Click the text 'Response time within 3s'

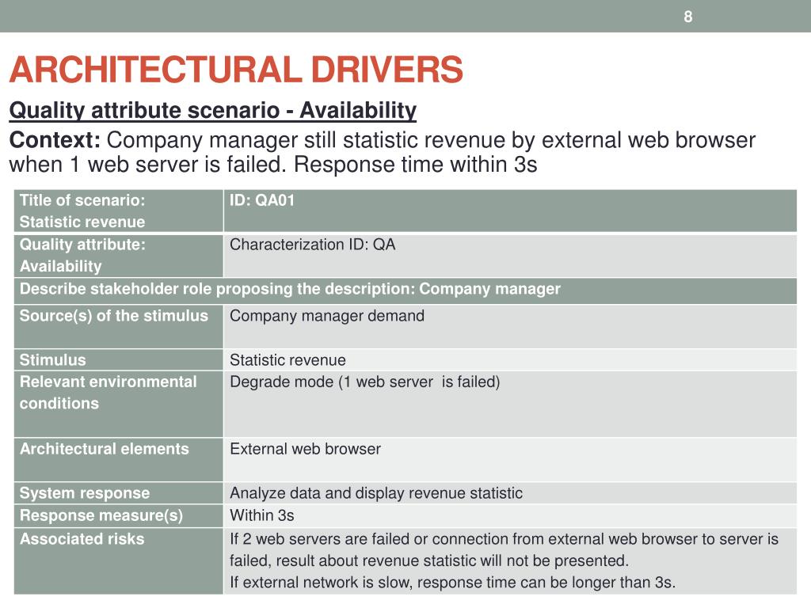[x=415, y=165]
